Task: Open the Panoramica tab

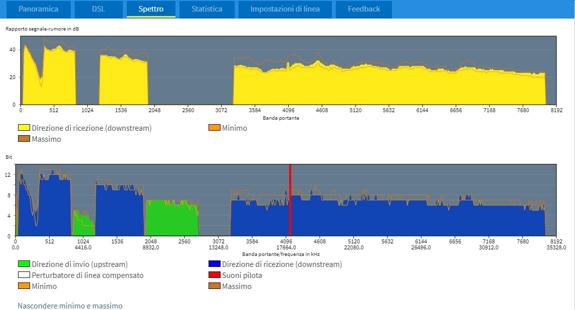Action: click(x=38, y=9)
